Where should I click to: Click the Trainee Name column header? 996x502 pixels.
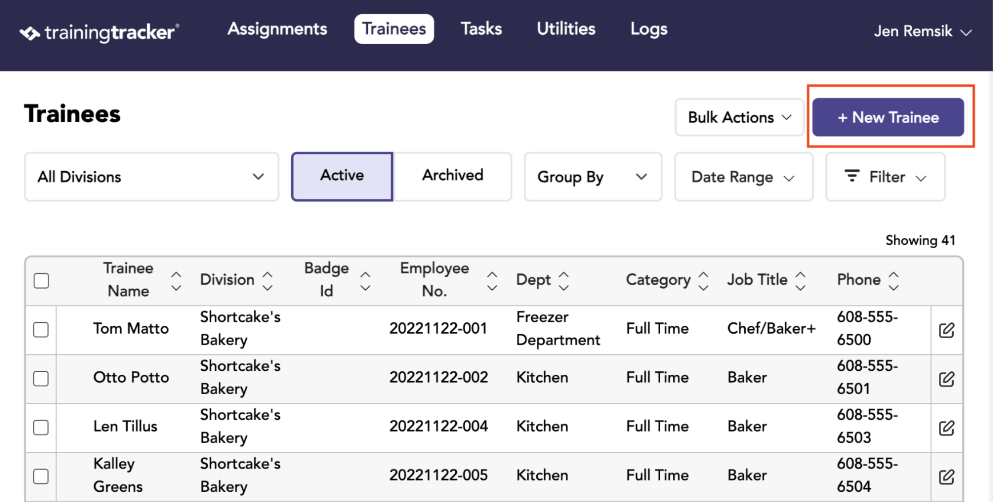(x=128, y=280)
